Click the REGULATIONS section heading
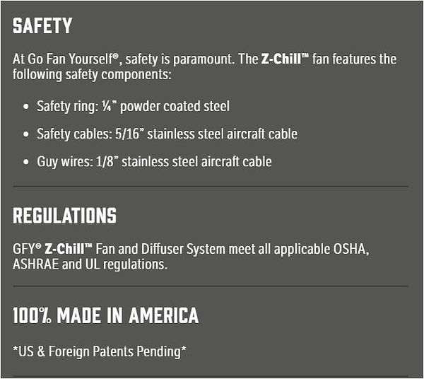The height and width of the screenshot is (379, 424). point(64,216)
